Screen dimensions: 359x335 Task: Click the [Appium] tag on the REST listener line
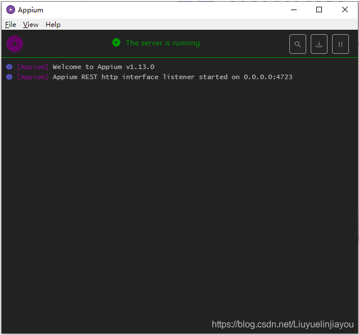point(33,77)
